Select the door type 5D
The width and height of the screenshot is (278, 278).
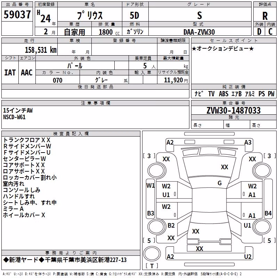[x=134, y=15]
